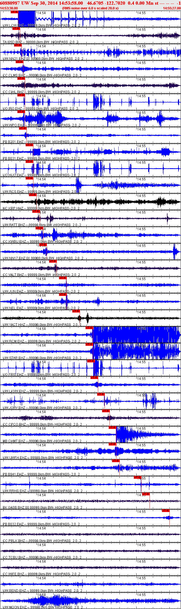Click the UW.MOON.EHZ station label
This screenshot has height=609, width=181.
(x=43, y=607)
